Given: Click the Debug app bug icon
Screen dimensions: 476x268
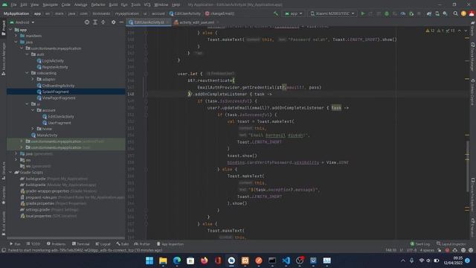Looking at the screenshot, I should pyautogui.click(x=387, y=13).
